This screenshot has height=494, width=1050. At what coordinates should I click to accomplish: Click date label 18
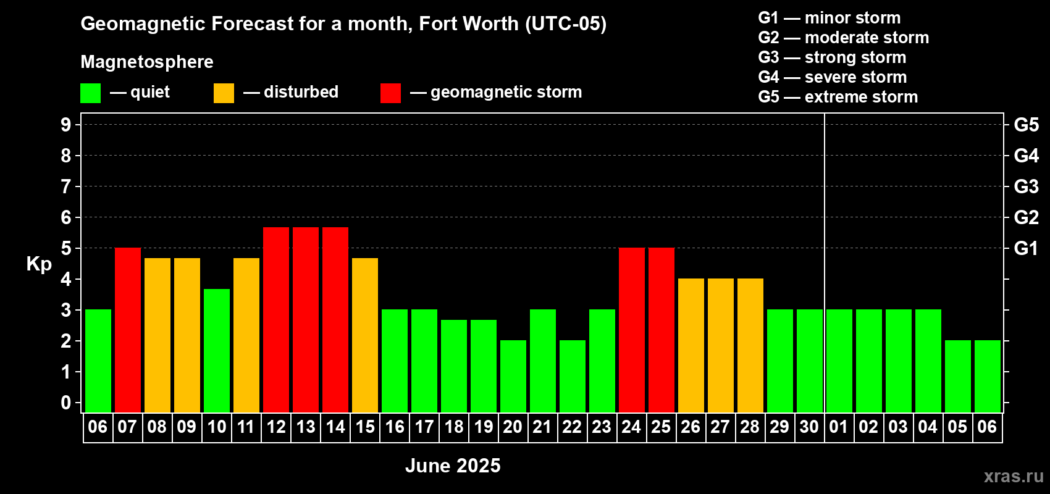pos(454,427)
